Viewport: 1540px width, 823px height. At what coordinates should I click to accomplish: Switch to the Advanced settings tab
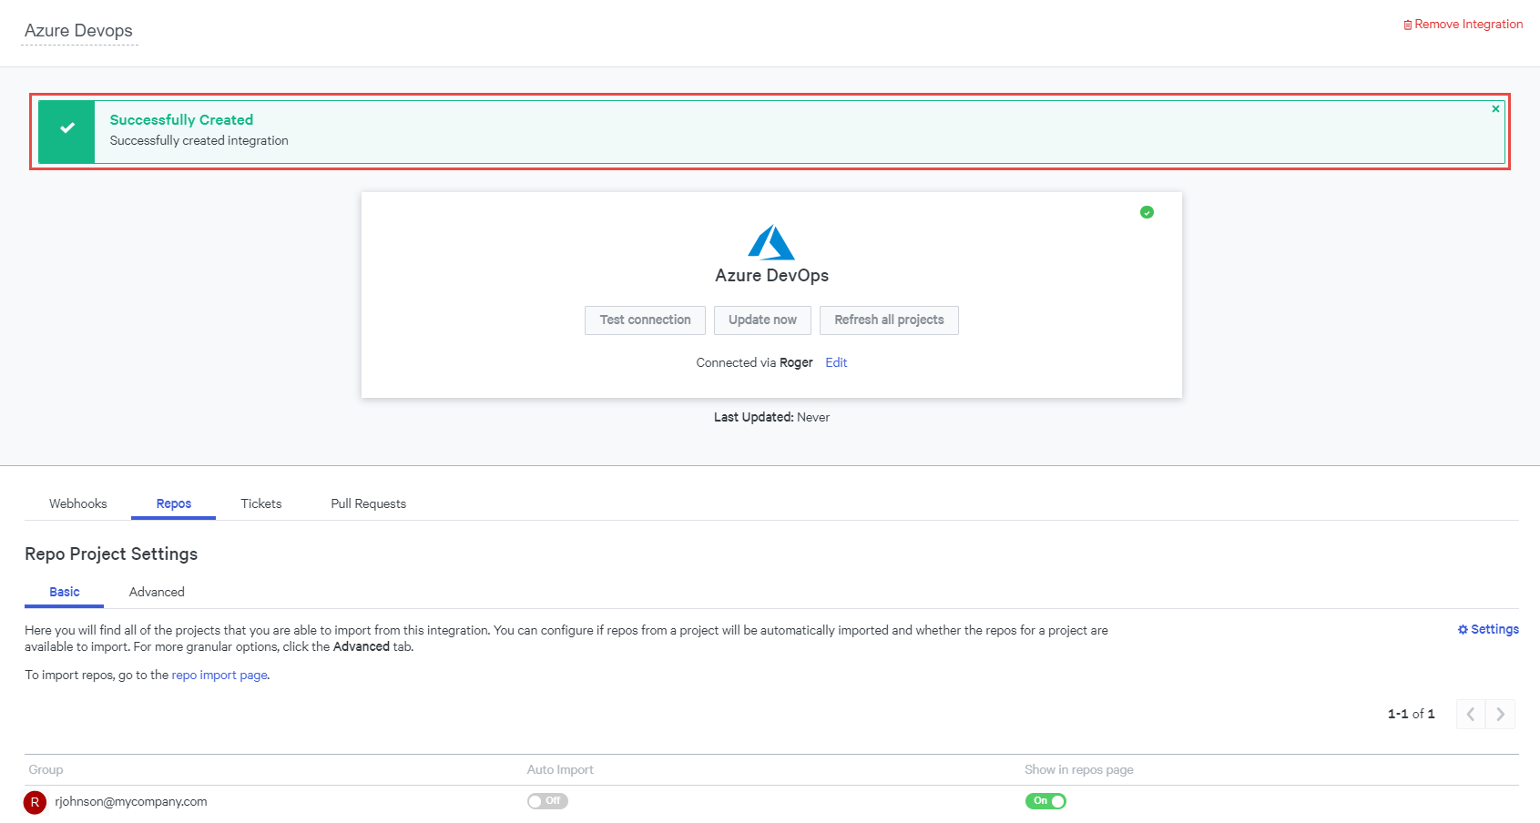[157, 592]
